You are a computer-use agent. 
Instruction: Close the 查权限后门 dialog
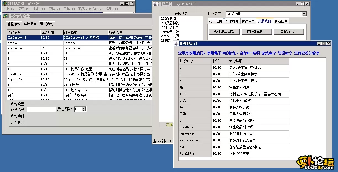click(x=328, y=44)
